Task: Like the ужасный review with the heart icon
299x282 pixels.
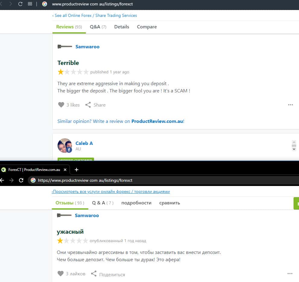Action: (x=61, y=274)
